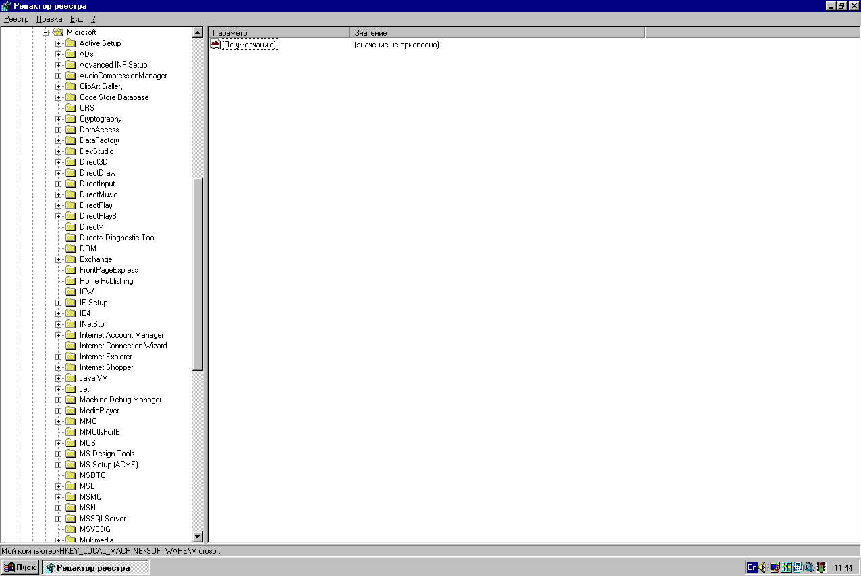The image size is (861, 576).
Task: Click the tree scrollbar down arrow
Action: coord(198,537)
